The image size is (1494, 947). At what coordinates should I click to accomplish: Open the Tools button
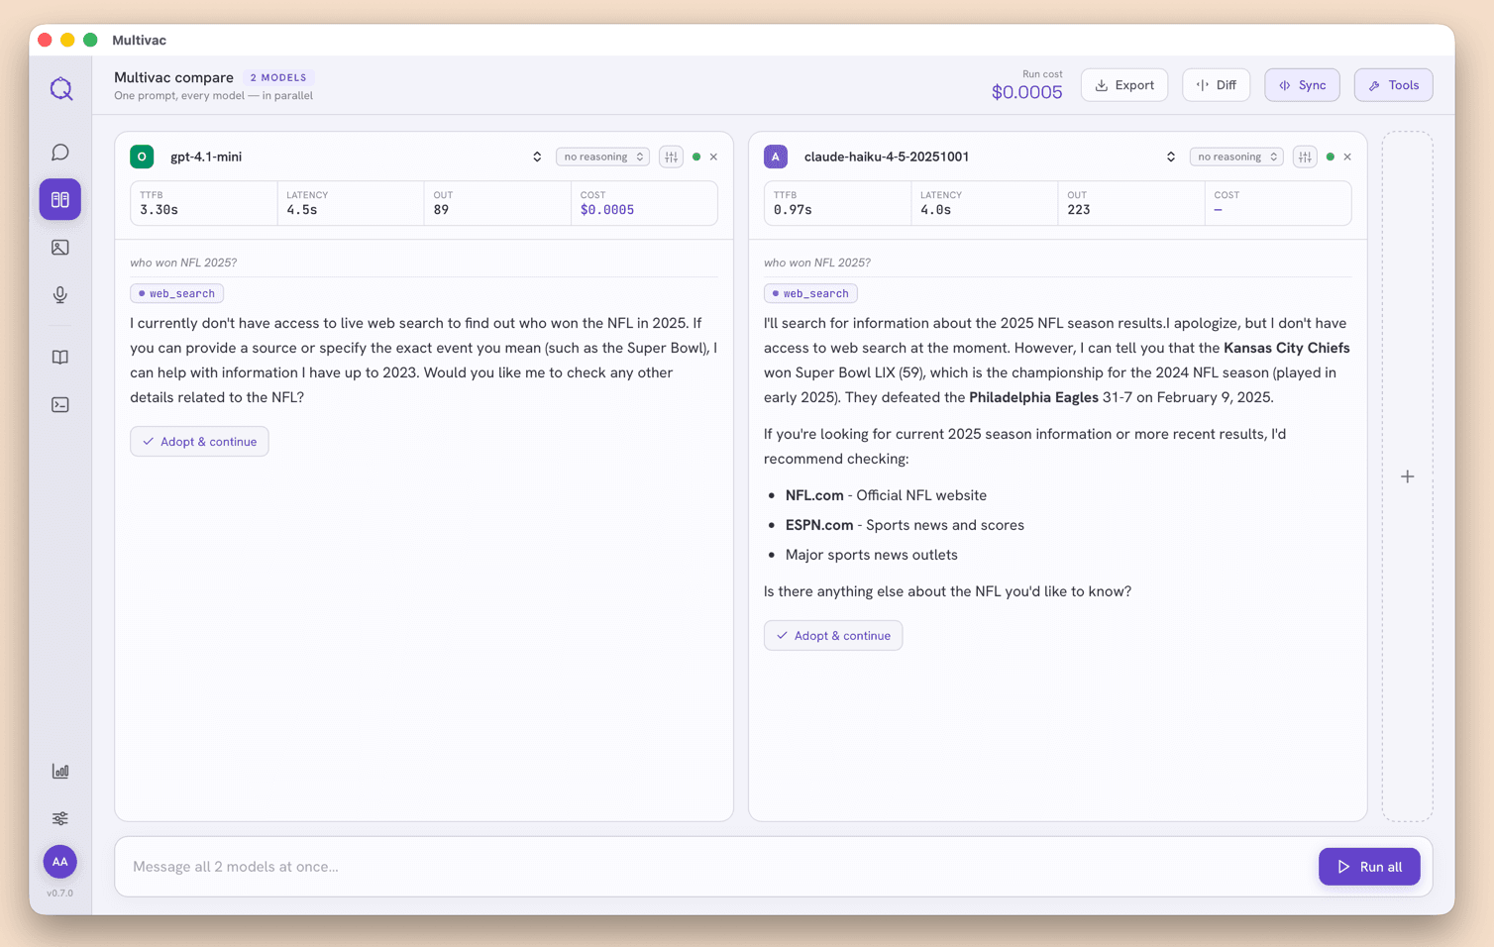1393,85
